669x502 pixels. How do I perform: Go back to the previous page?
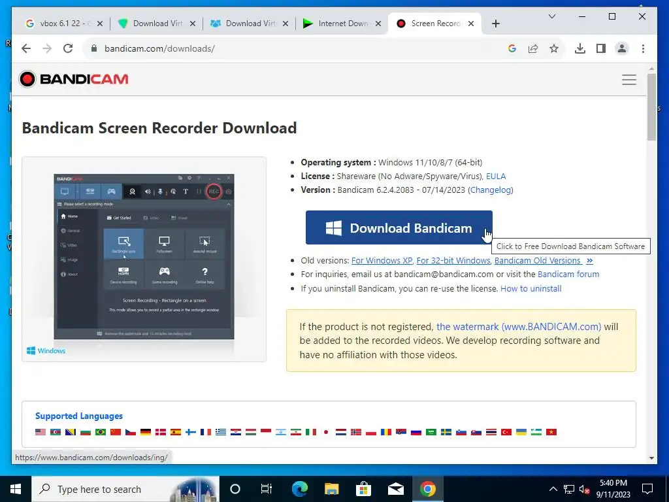click(x=26, y=48)
